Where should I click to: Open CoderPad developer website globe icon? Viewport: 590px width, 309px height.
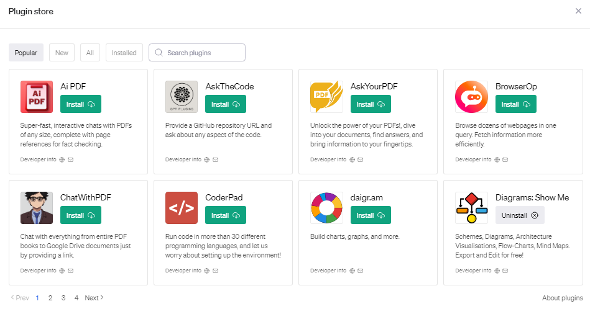[206, 271]
